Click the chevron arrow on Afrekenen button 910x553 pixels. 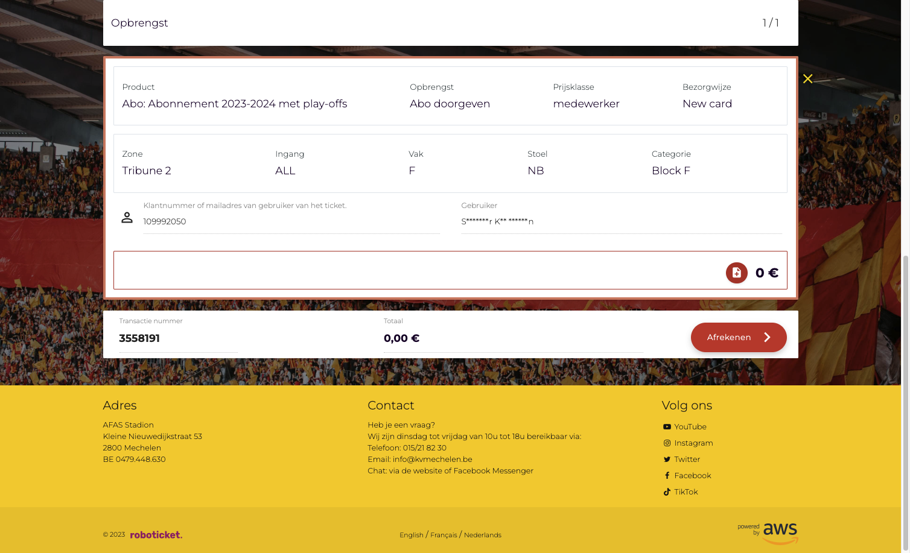(x=767, y=337)
